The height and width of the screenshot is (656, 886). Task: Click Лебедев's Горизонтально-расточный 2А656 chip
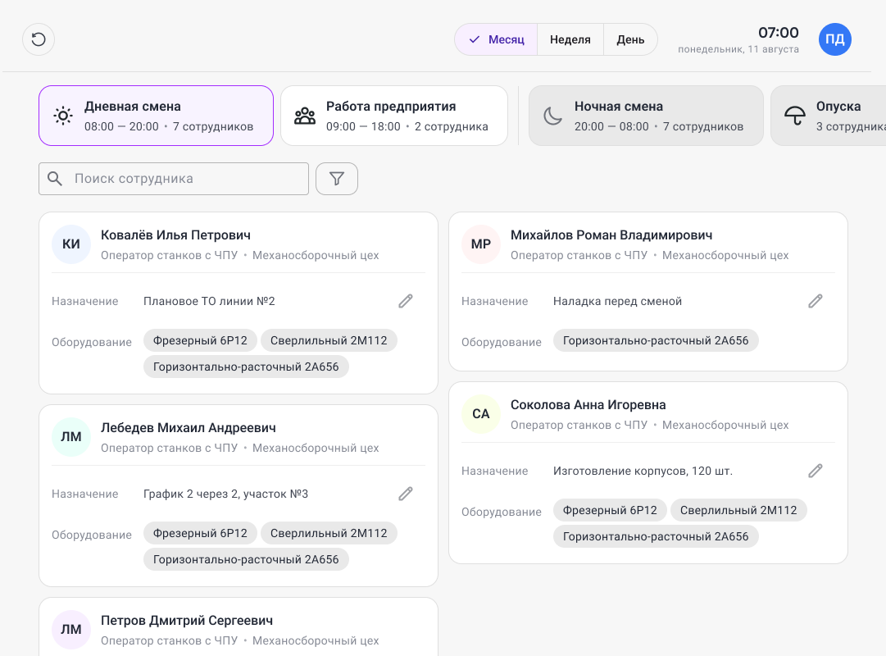pyautogui.click(x=246, y=559)
